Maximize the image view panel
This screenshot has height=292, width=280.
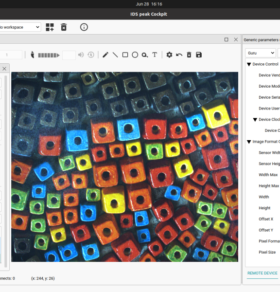tap(226, 39)
